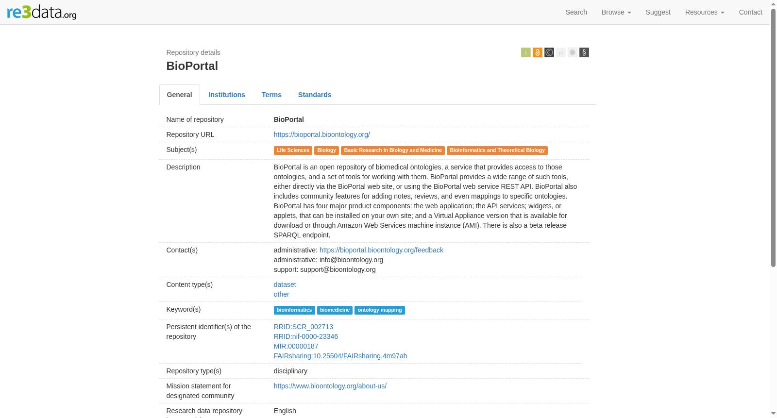This screenshot has width=777, height=418.
Task: Click the 'other' content type link
Action: (x=282, y=294)
